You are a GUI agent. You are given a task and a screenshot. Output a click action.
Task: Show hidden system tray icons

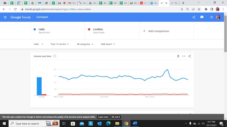click(x=186, y=124)
